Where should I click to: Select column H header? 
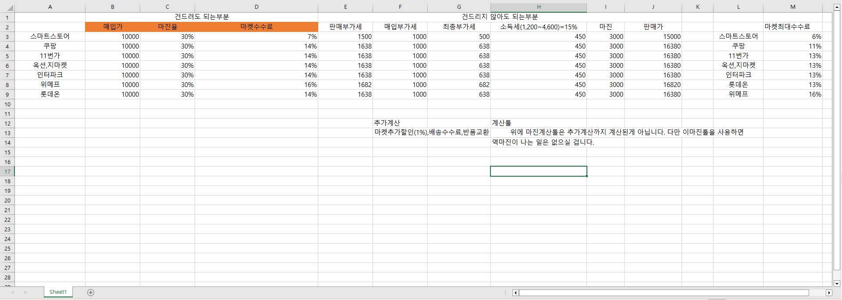pos(538,7)
